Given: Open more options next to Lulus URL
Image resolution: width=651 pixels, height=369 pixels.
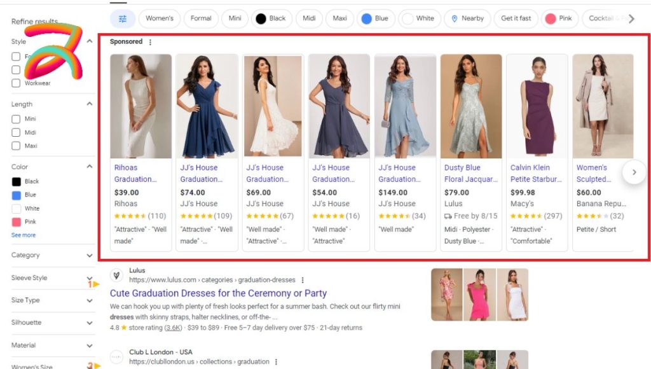Looking at the screenshot, I should (303, 280).
